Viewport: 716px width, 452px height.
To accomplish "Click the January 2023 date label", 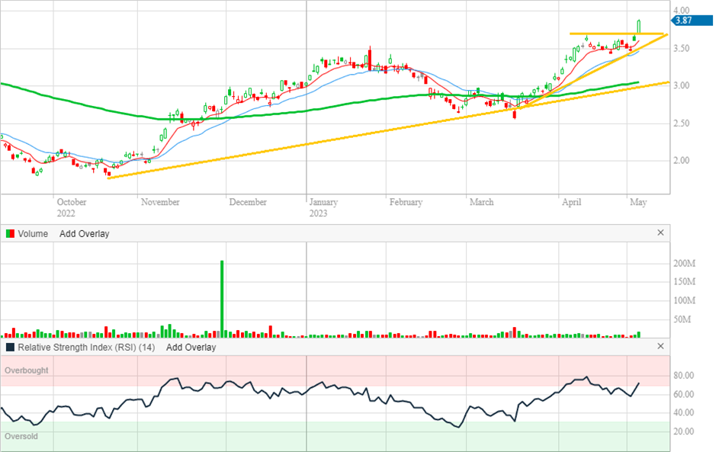I will point(323,207).
